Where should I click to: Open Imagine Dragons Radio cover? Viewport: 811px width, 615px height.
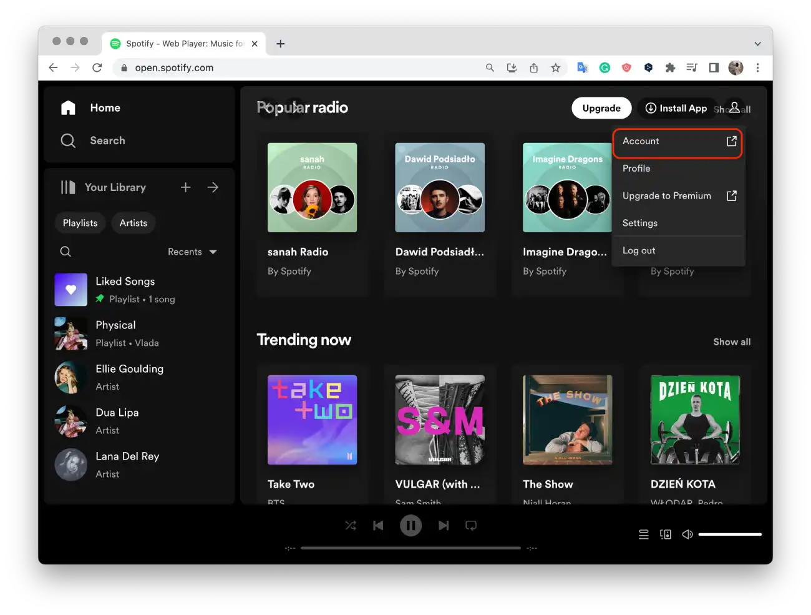[567, 187]
